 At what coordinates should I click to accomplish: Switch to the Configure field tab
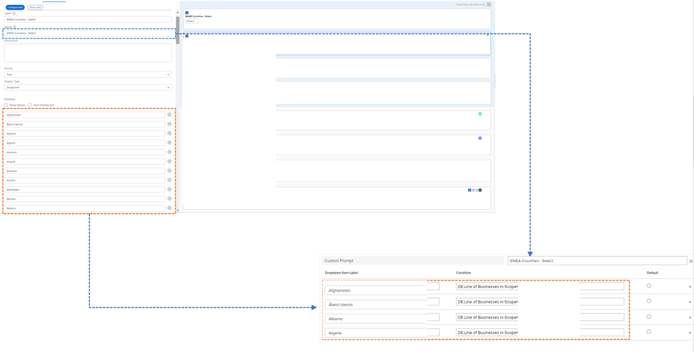[x=15, y=7]
